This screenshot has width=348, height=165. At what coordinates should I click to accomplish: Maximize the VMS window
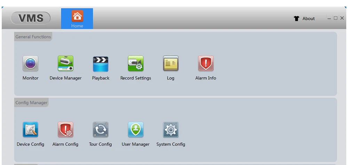[335, 18]
